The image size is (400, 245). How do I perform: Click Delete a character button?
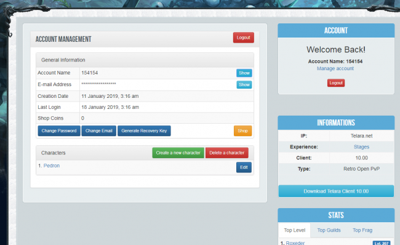click(227, 153)
